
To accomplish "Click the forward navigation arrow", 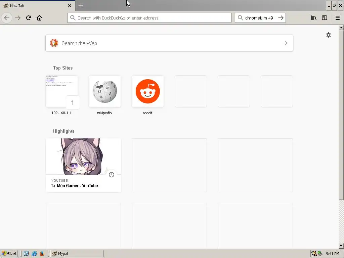I will click(x=18, y=18).
